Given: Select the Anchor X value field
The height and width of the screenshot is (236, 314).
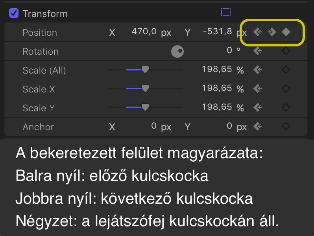Looking at the screenshot, I should [154, 126].
